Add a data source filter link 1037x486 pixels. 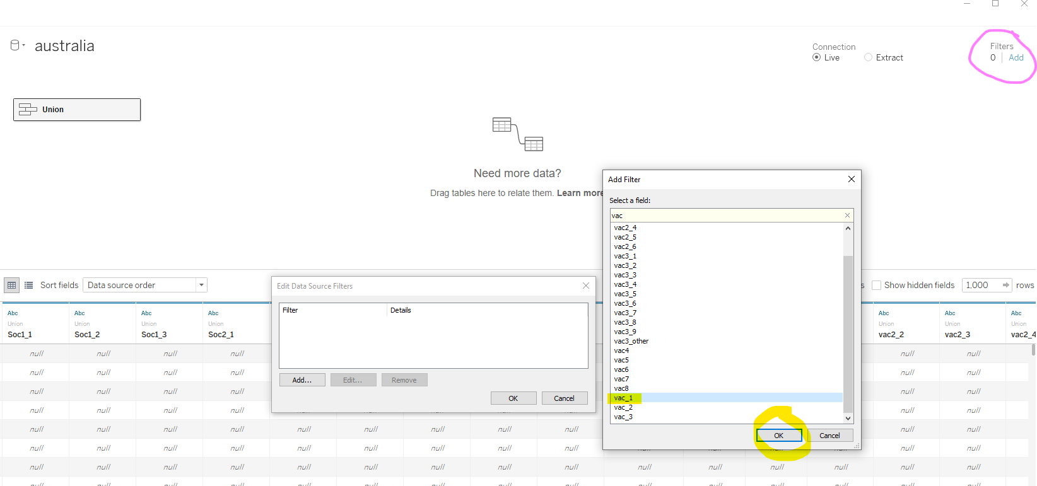click(1016, 57)
